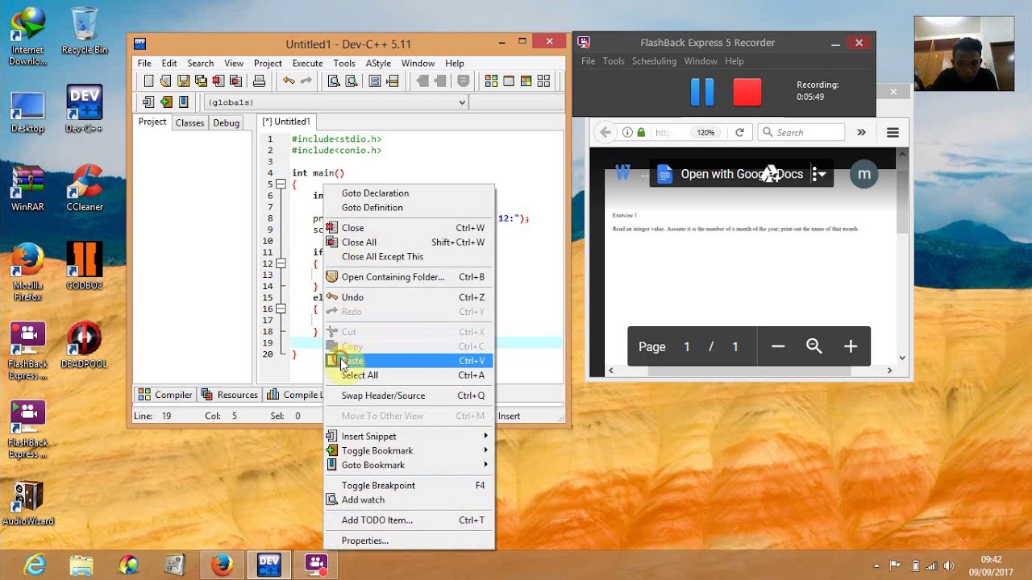Open the (globals) dropdown
The image size is (1032, 580).
462,102
